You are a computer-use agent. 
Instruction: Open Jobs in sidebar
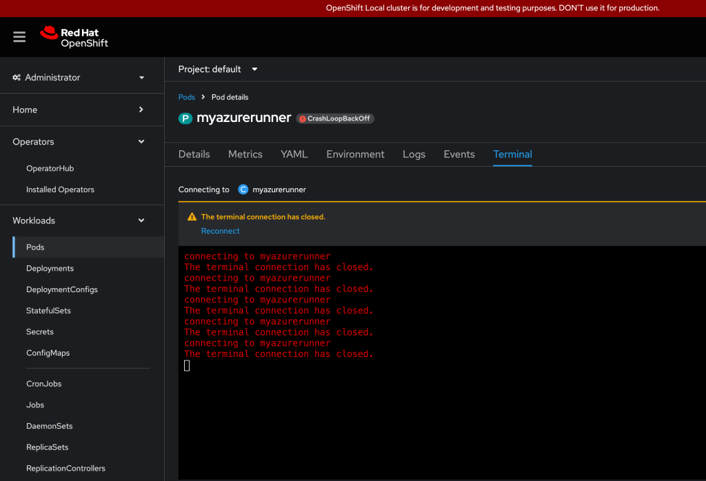point(35,405)
